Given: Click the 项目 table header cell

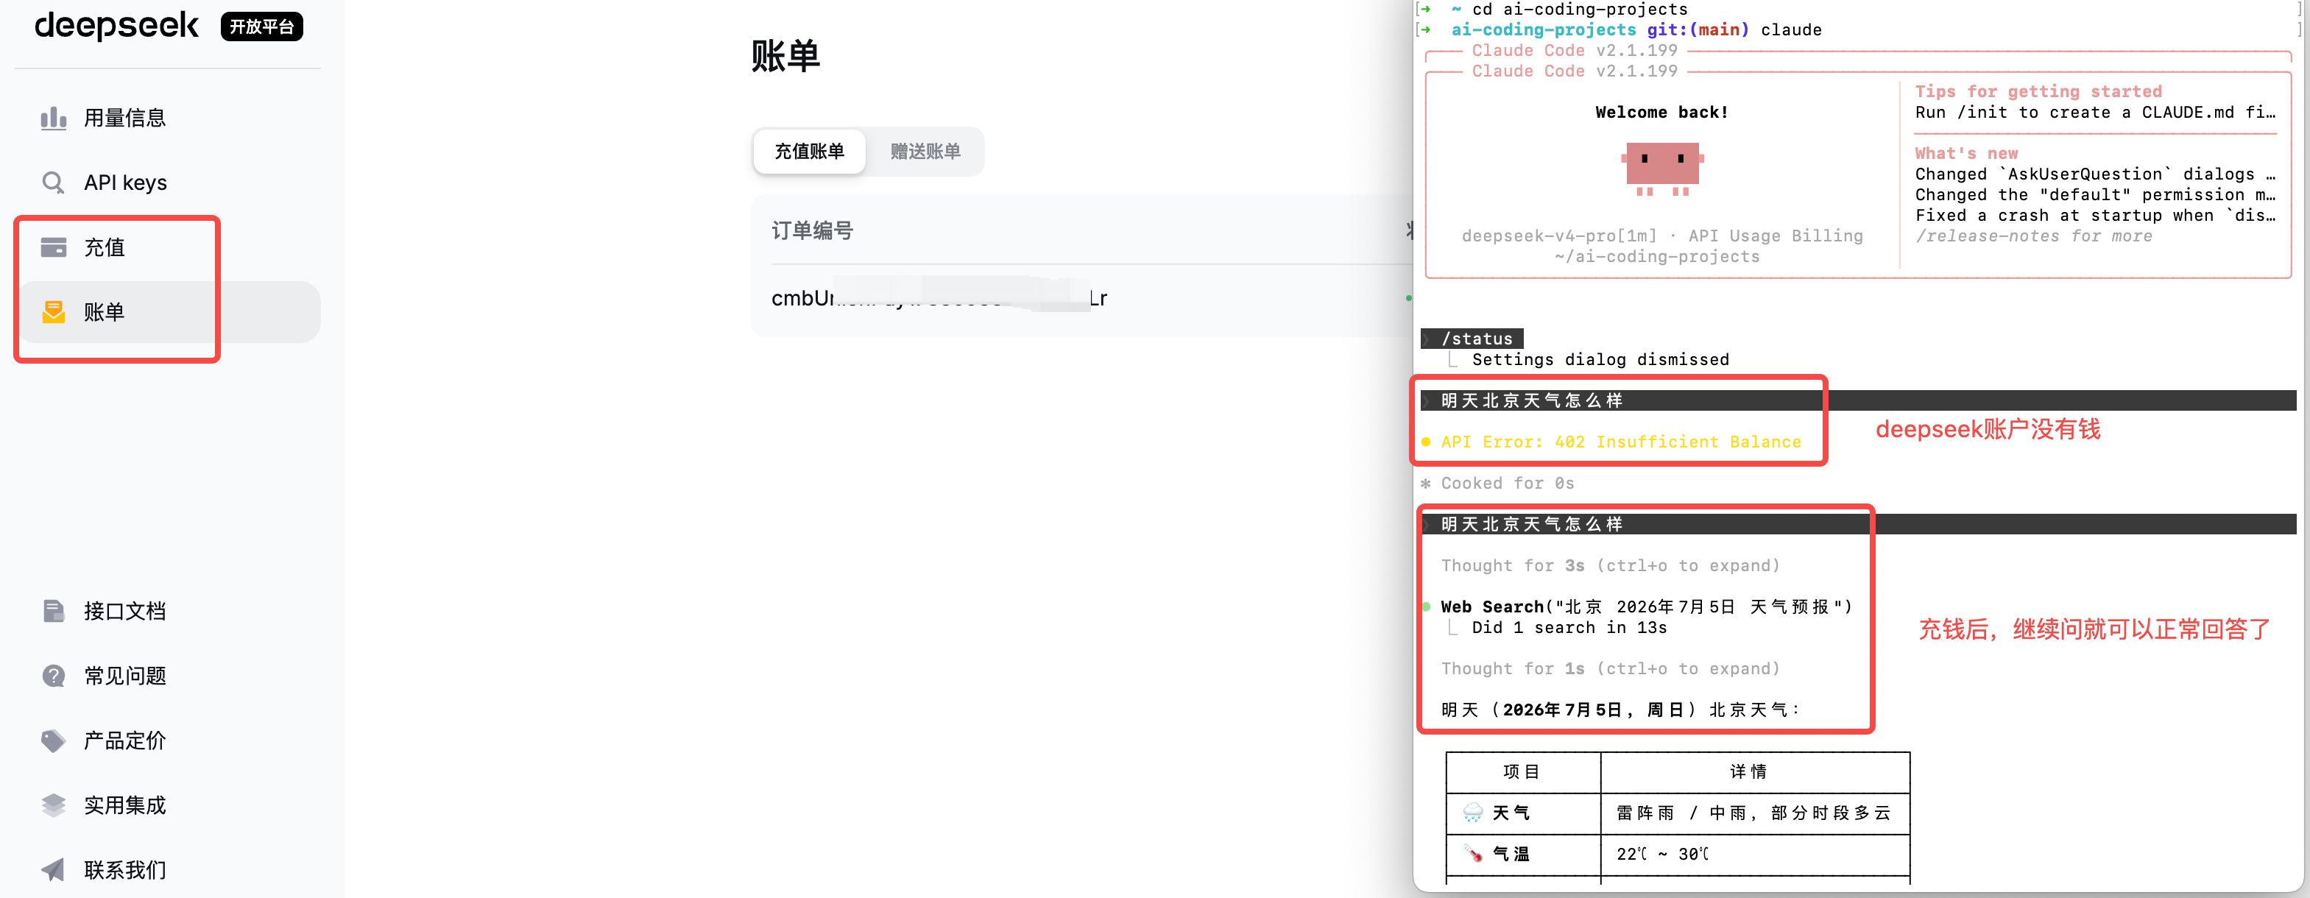Looking at the screenshot, I should coord(1522,771).
